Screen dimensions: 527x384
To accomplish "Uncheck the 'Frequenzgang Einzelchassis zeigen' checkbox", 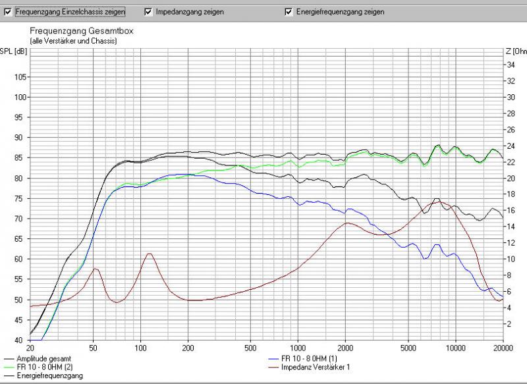I will pyautogui.click(x=8, y=12).
